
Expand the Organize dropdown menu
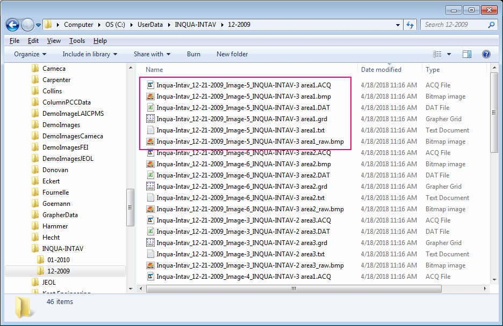pos(30,54)
